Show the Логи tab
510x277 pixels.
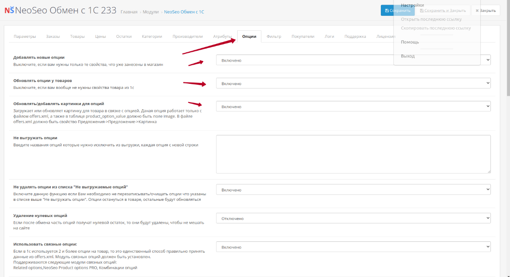click(329, 37)
